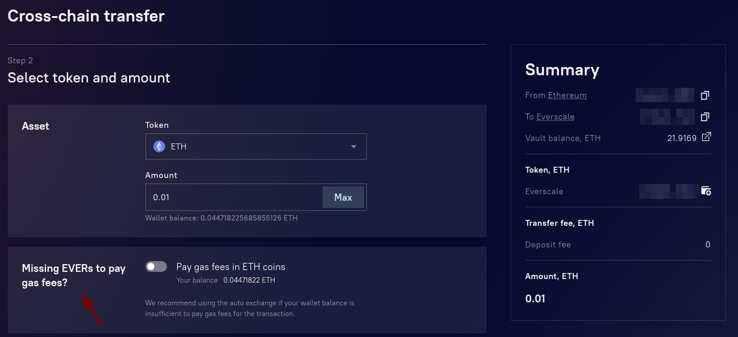The height and width of the screenshot is (337, 738).
Task: Click the underlined Ethereum link in Summary
Action: click(x=567, y=96)
